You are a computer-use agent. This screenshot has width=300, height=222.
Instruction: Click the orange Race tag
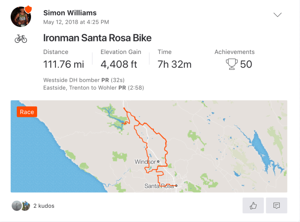pyautogui.click(x=27, y=112)
